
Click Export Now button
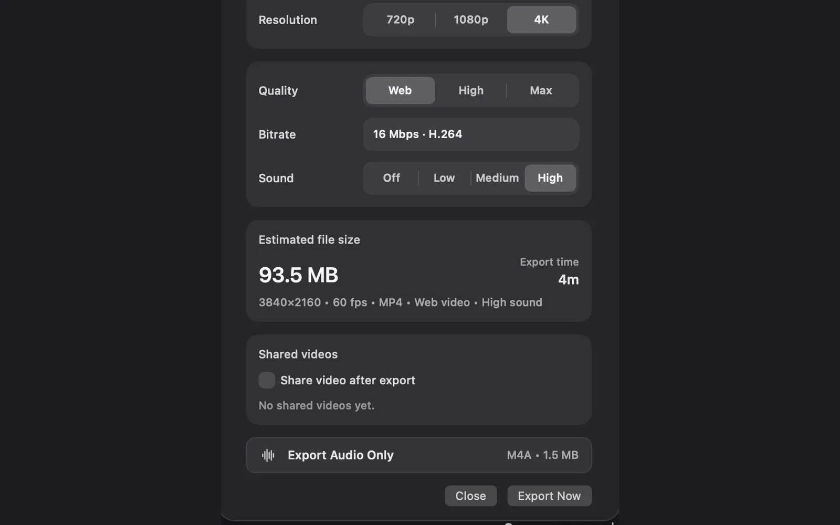click(x=549, y=496)
